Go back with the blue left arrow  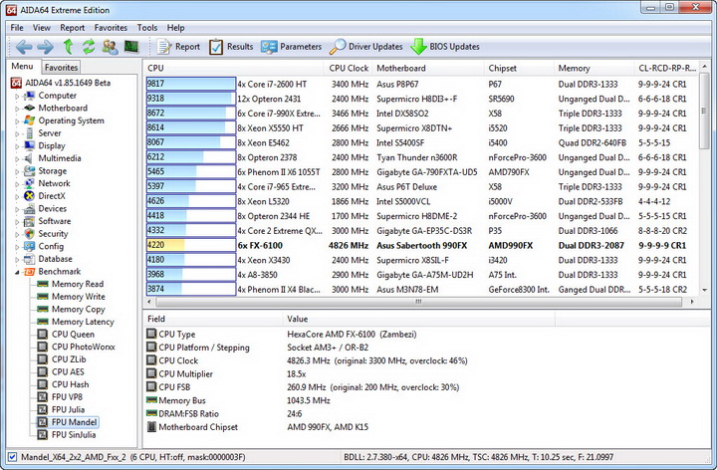[24, 47]
